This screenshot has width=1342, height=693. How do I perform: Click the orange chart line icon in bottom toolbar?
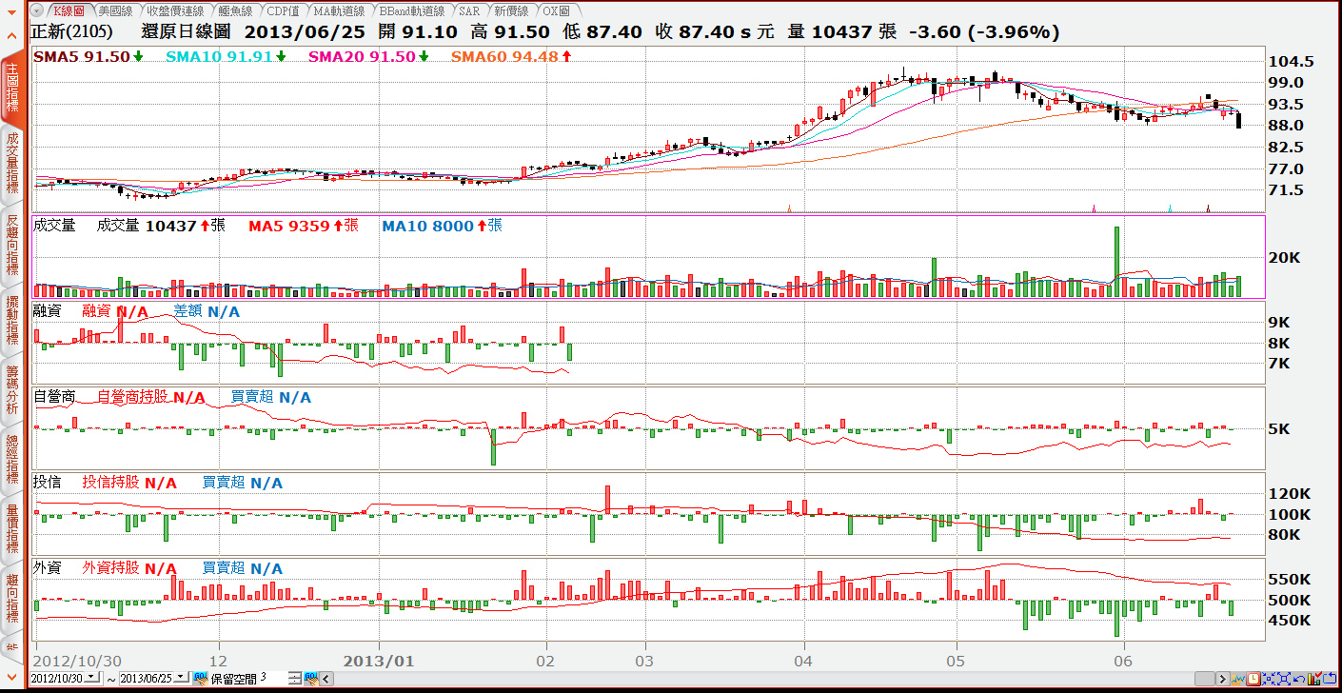(x=1238, y=679)
